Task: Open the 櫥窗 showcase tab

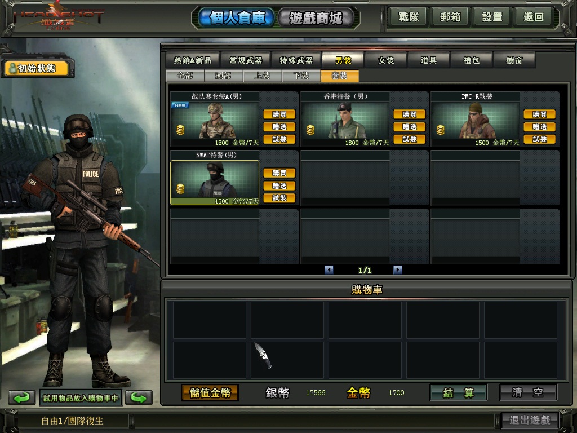Action: pos(514,60)
